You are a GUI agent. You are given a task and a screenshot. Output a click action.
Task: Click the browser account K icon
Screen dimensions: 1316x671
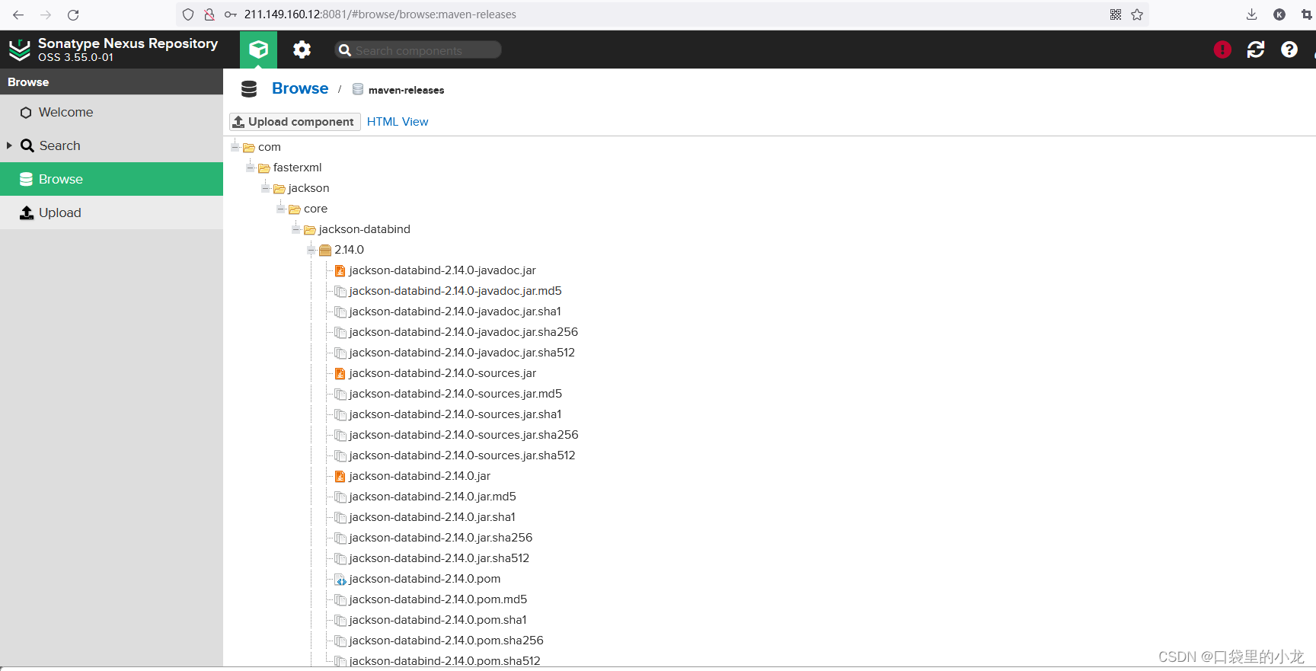pyautogui.click(x=1279, y=14)
